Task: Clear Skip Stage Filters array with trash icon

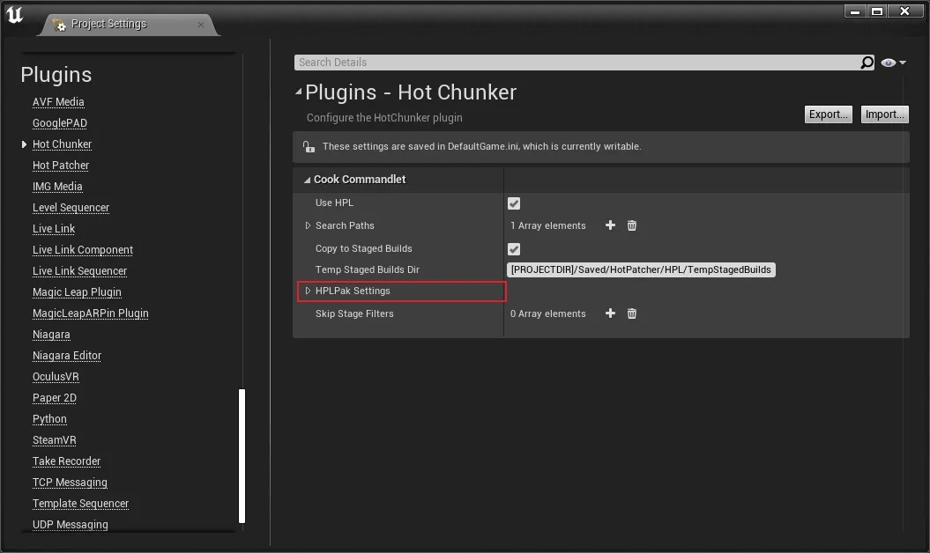Action: point(632,313)
